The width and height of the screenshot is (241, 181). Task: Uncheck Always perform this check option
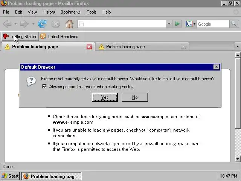[44, 86]
